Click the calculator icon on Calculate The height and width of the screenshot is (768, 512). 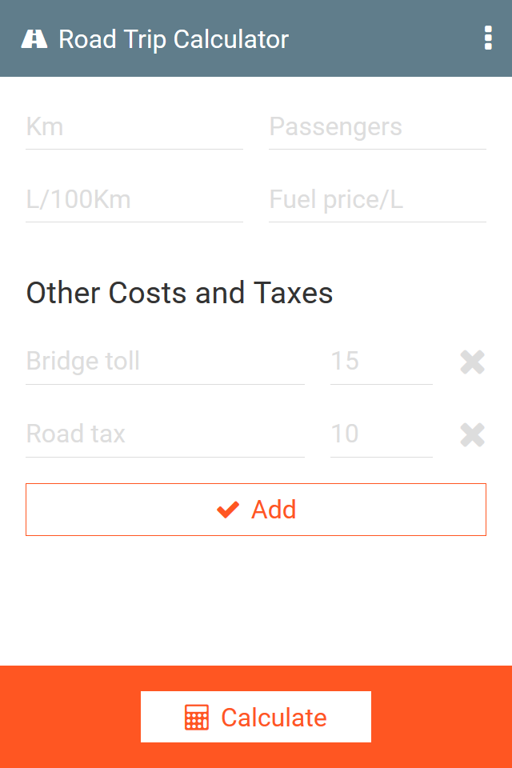pos(197,718)
